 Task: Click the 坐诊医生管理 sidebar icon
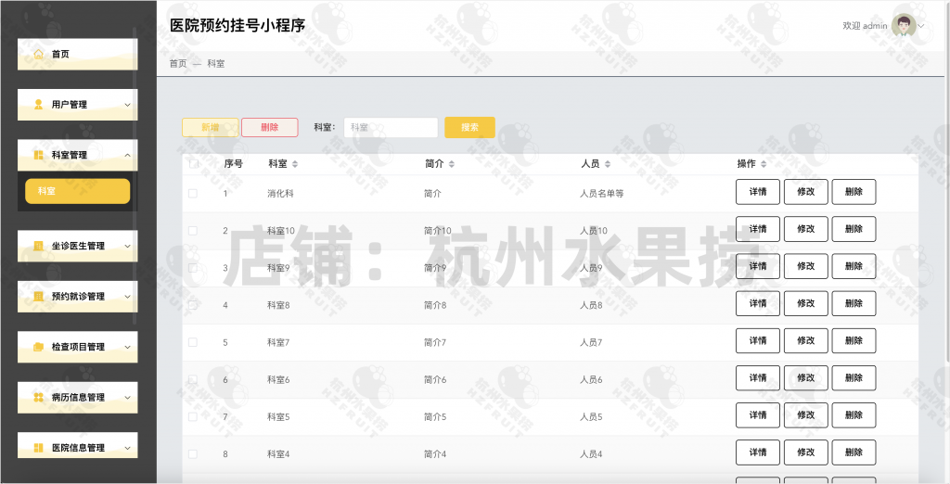tap(38, 246)
